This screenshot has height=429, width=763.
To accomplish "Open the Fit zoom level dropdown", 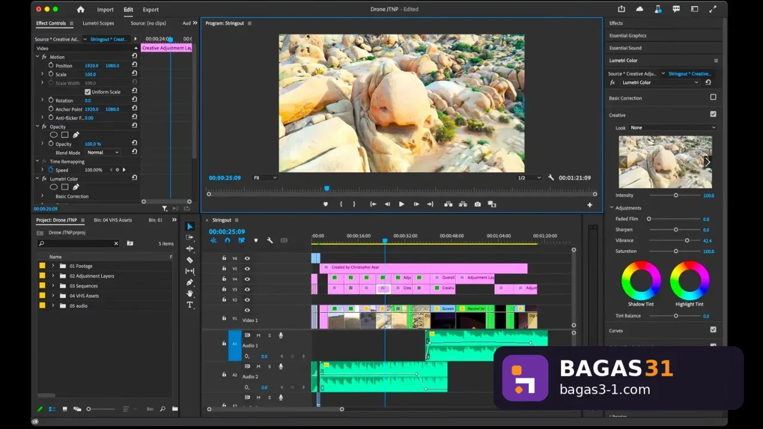I will pyautogui.click(x=265, y=178).
